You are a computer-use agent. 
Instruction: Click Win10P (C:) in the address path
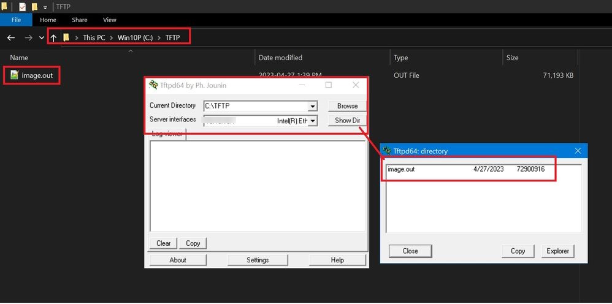135,37
